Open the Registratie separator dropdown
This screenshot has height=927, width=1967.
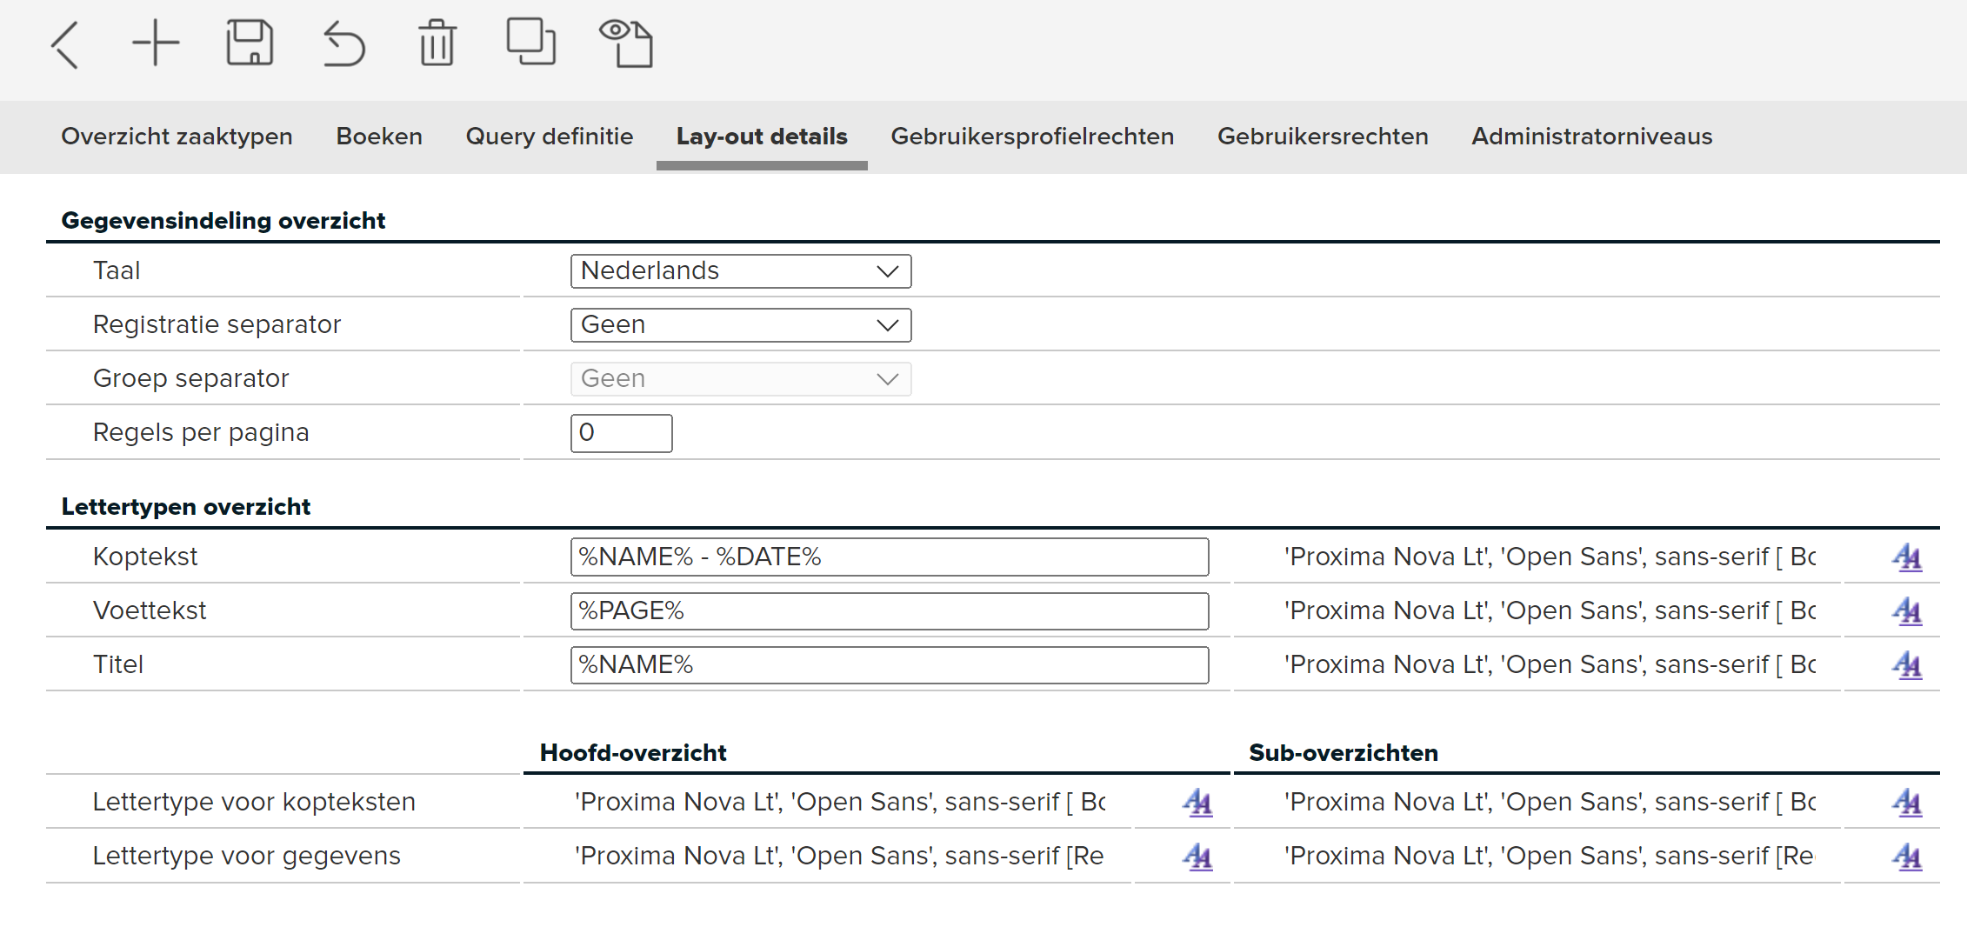(741, 325)
